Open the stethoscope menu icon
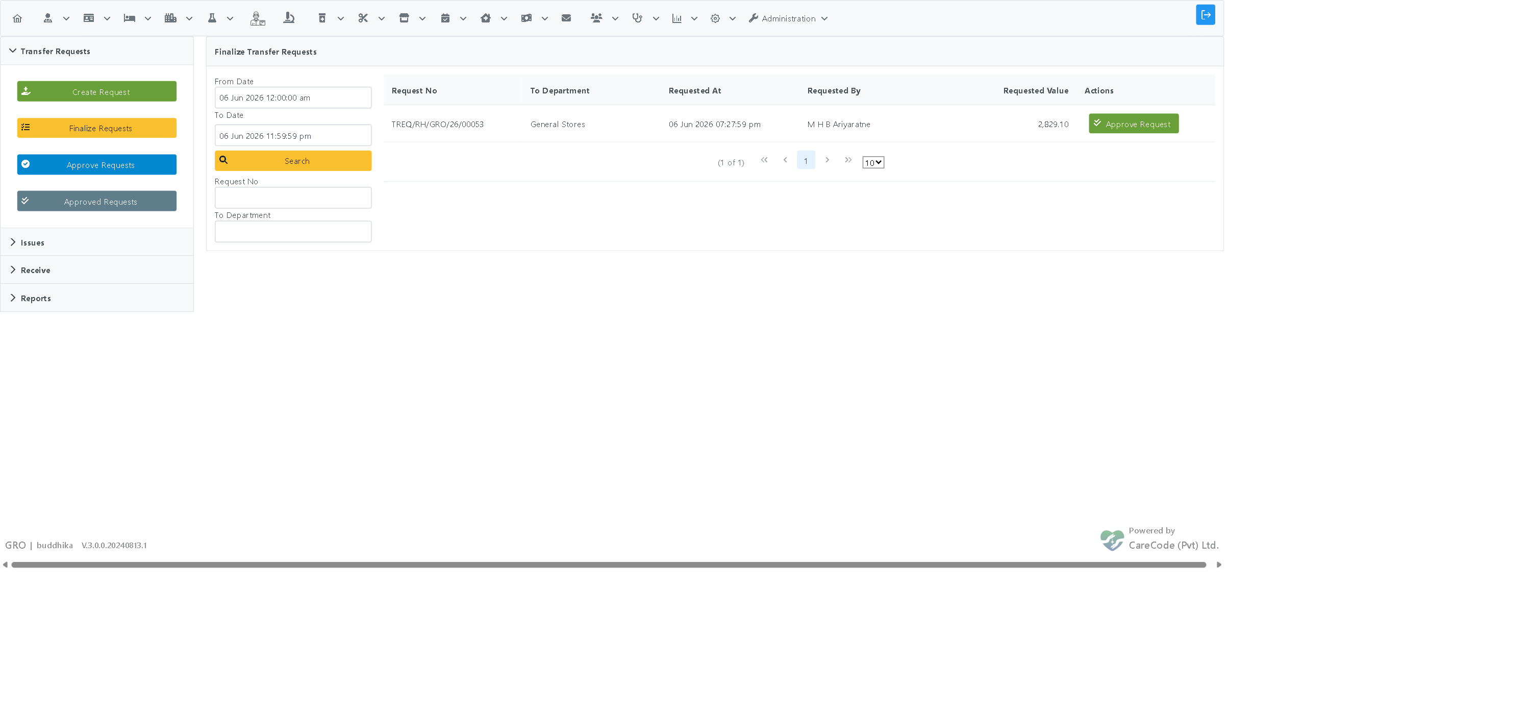 point(637,18)
